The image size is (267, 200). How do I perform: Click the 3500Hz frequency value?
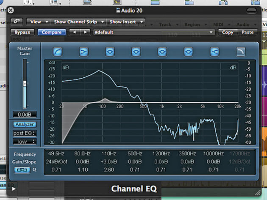187,153
